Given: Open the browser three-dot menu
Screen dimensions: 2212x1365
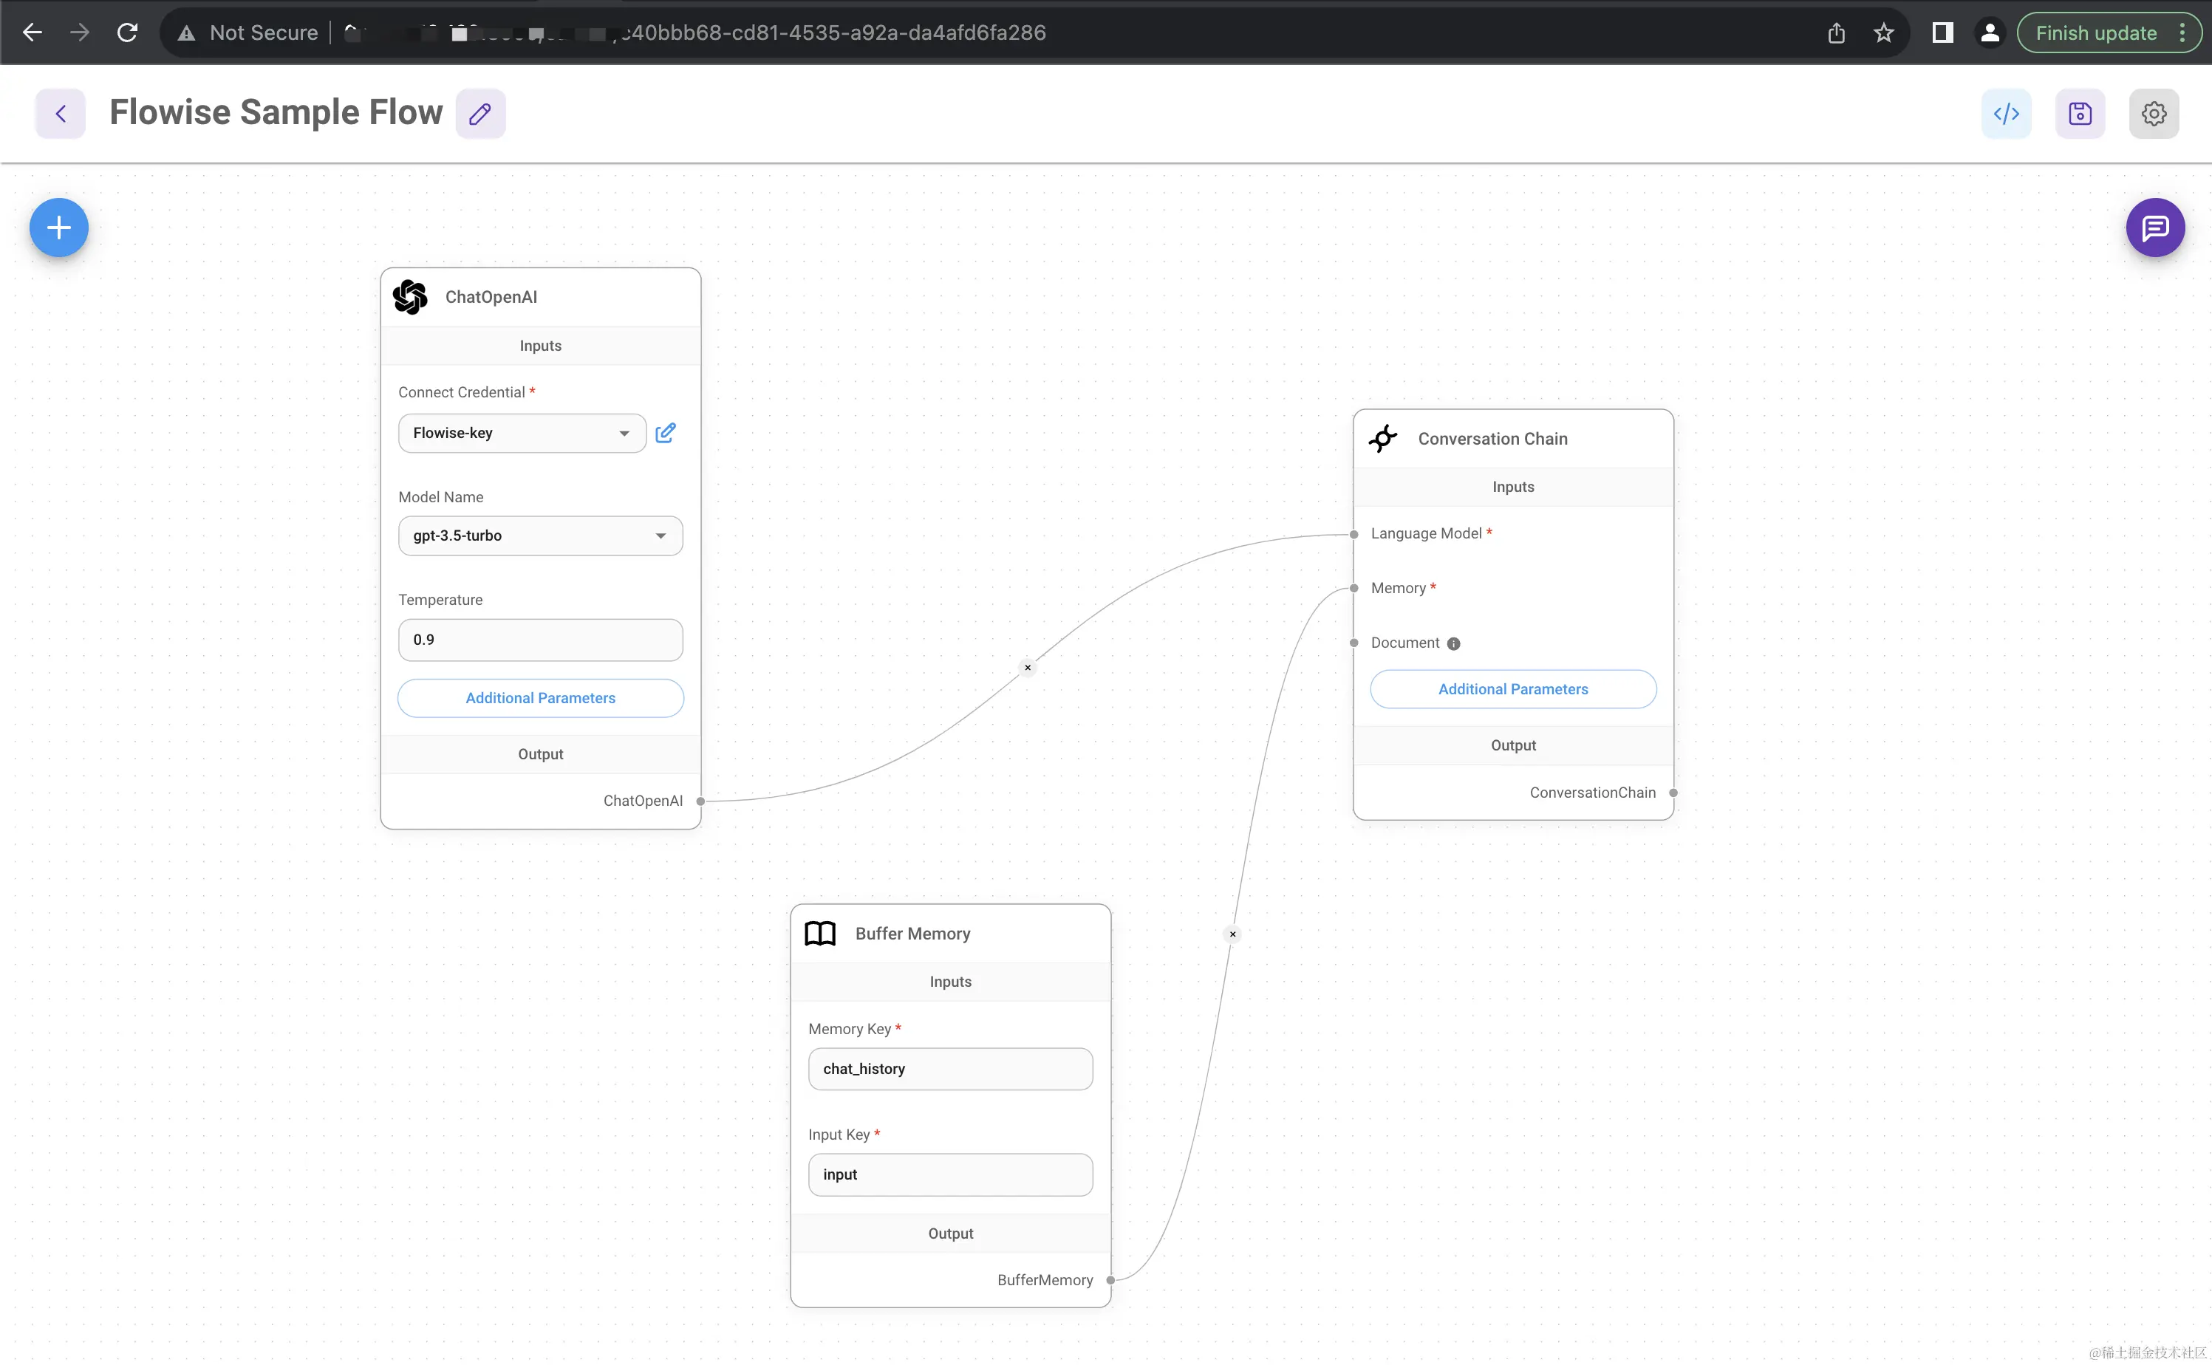Looking at the screenshot, I should tap(2183, 33).
